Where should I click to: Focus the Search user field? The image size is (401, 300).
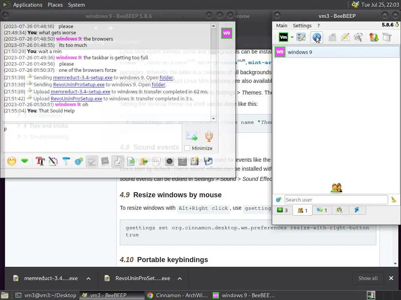point(336,200)
